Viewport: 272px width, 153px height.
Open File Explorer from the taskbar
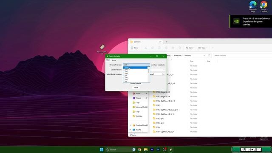(146, 150)
